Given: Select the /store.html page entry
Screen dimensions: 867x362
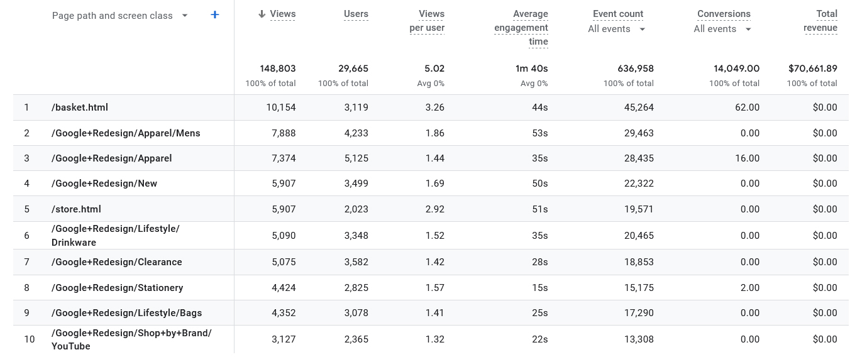Looking at the screenshot, I should (76, 209).
